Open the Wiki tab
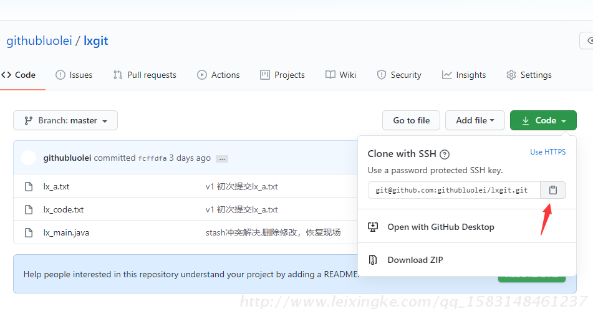This screenshot has height=319, width=593. coord(340,75)
